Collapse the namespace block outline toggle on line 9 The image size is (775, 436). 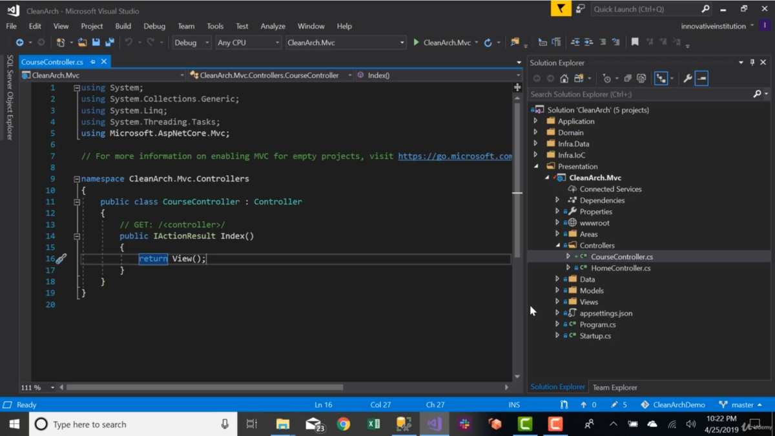coord(77,179)
